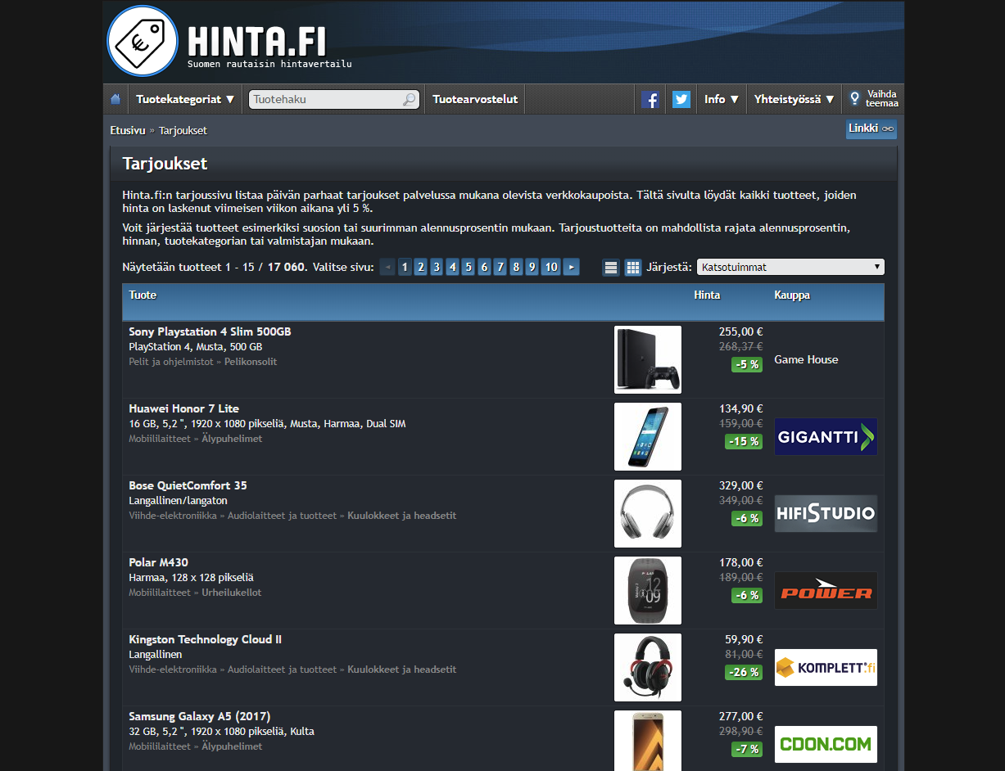Screen dimensions: 1005x771
Task: Select page 9 in pagination
Action: tap(532, 267)
